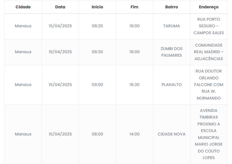Image resolution: width=232 pixels, height=164 pixels.
Task: Click the 16:30 end time cell
Action: coord(134,85)
